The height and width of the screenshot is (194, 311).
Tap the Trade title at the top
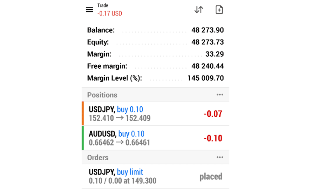tap(103, 5)
